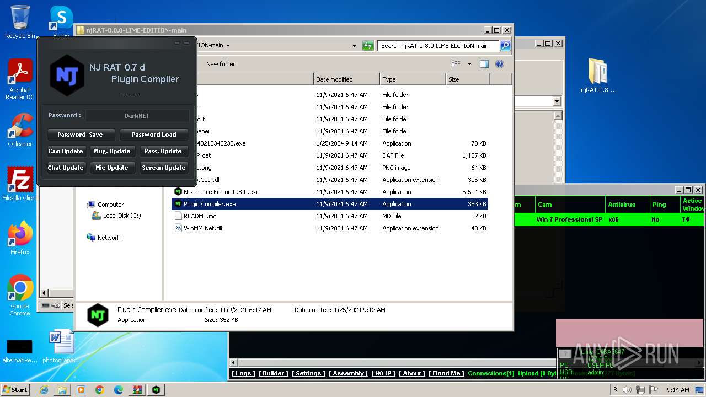
Task: Open the [ About ] menu in njRAT
Action: click(412, 373)
